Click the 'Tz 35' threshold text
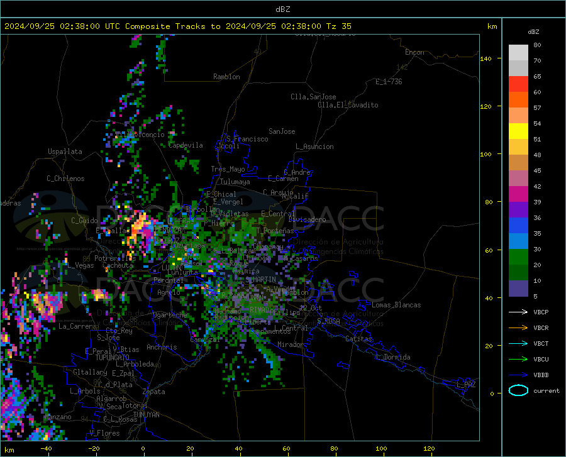 [339, 26]
